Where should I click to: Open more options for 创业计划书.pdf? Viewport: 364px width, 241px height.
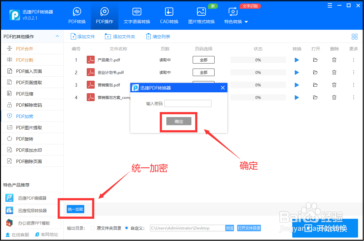354,72
